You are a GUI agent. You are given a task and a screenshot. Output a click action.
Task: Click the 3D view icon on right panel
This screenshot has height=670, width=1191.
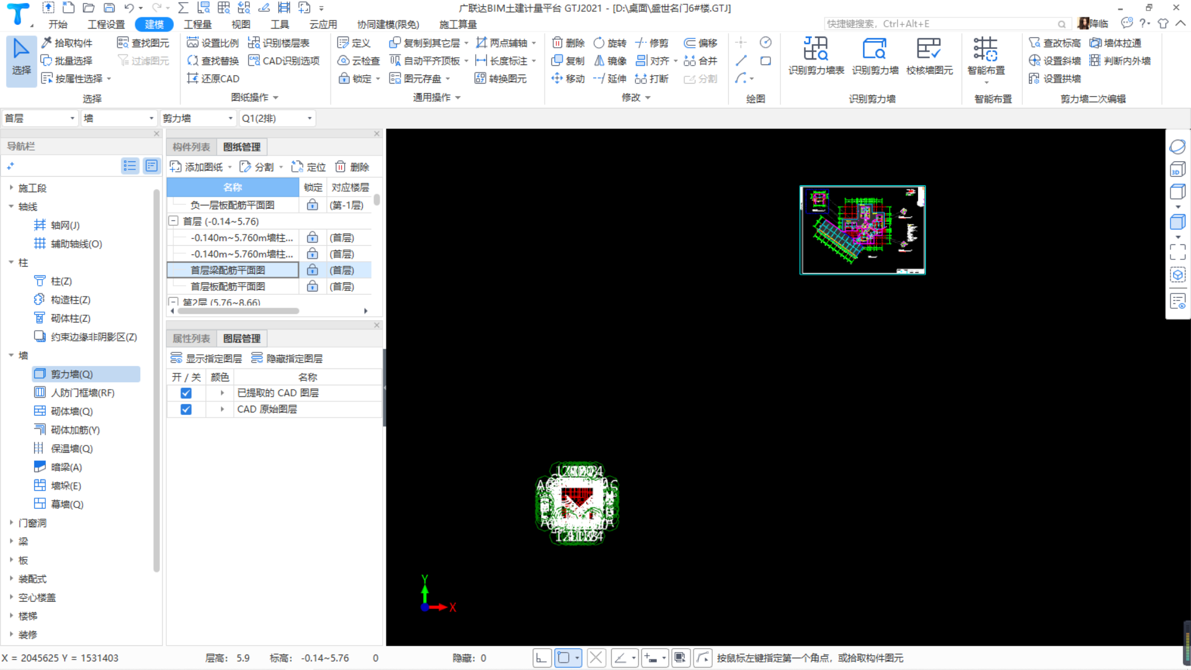pyautogui.click(x=1177, y=169)
